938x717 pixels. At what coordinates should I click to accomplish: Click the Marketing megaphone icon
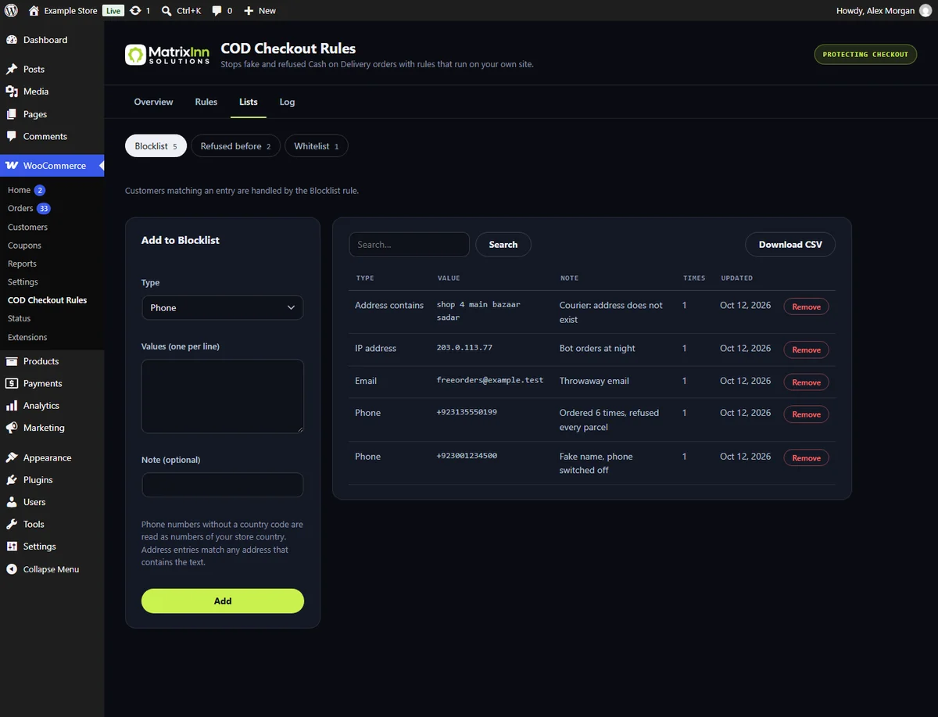pyautogui.click(x=12, y=428)
